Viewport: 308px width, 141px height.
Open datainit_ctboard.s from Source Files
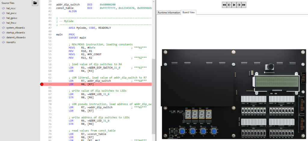tap(16, 37)
